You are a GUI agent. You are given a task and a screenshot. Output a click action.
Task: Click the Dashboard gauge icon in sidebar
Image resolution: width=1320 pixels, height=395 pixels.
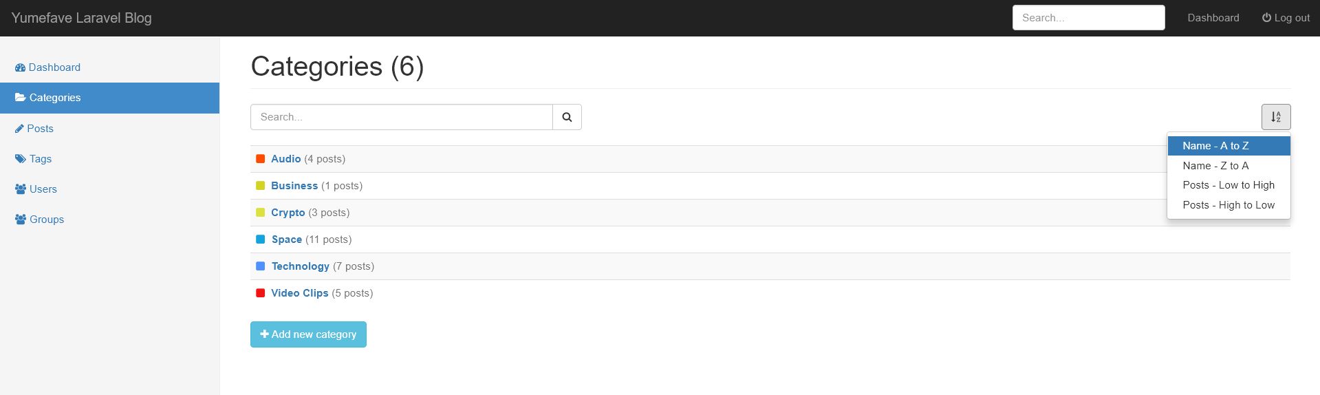point(20,67)
